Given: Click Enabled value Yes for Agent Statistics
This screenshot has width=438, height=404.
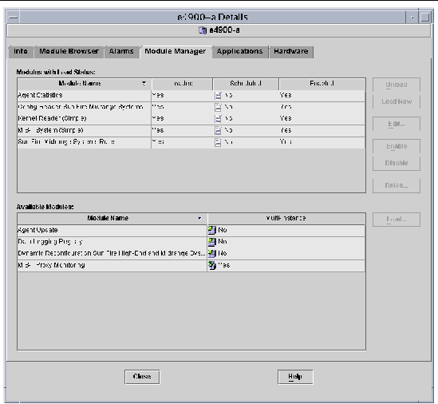Looking at the screenshot, I should coord(286,95).
